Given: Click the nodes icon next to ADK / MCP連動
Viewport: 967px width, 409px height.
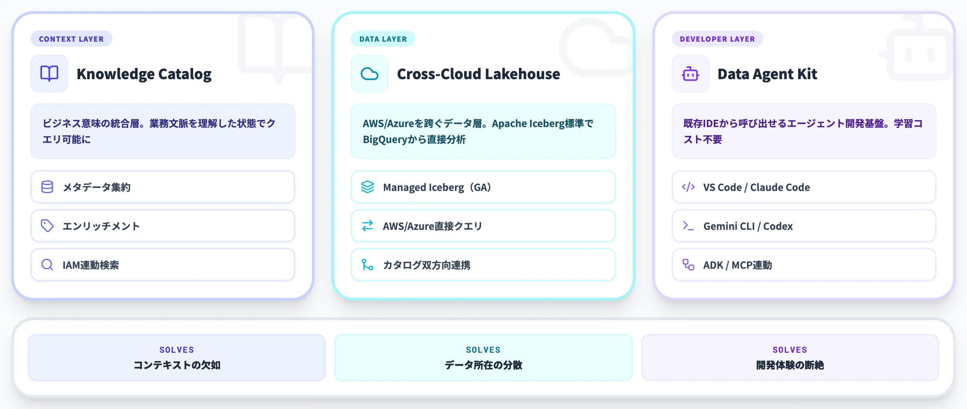Looking at the screenshot, I should click(x=688, y=265).
